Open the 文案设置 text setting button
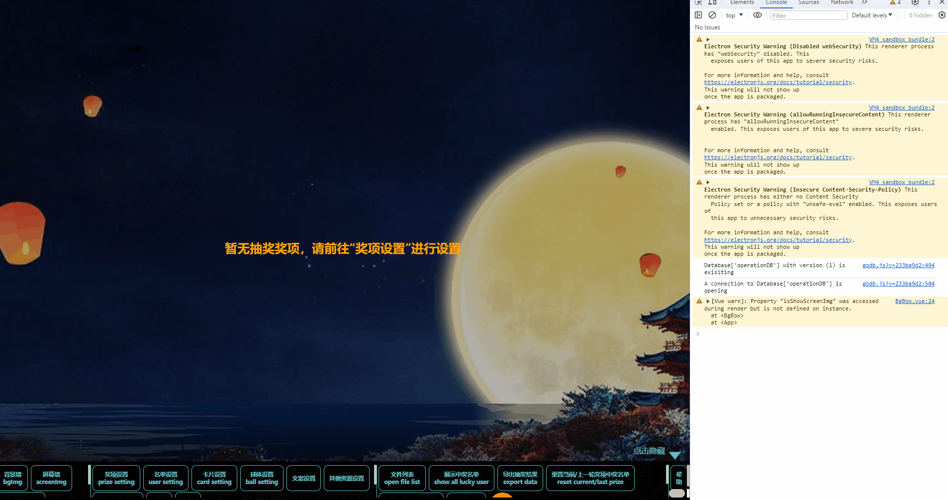Screen dimensions: 948x500 [303, 478]
